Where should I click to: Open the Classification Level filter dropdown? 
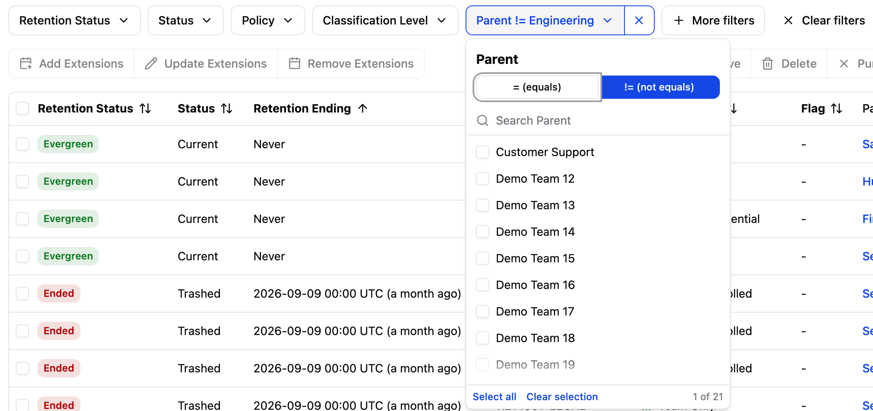tap(385, 20)
